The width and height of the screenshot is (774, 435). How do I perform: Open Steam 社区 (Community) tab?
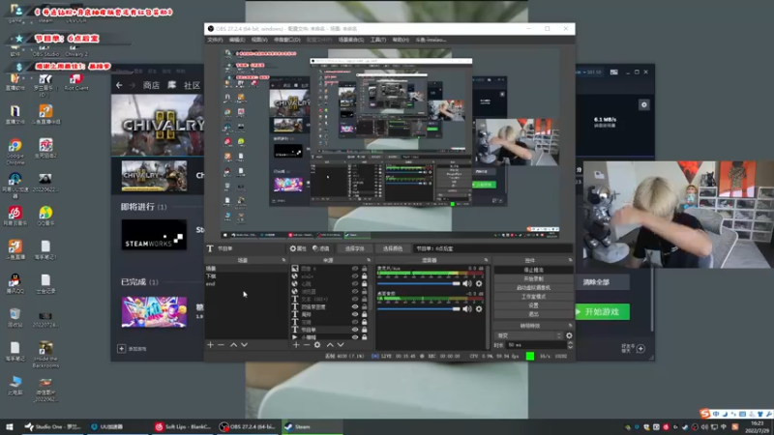192,85
